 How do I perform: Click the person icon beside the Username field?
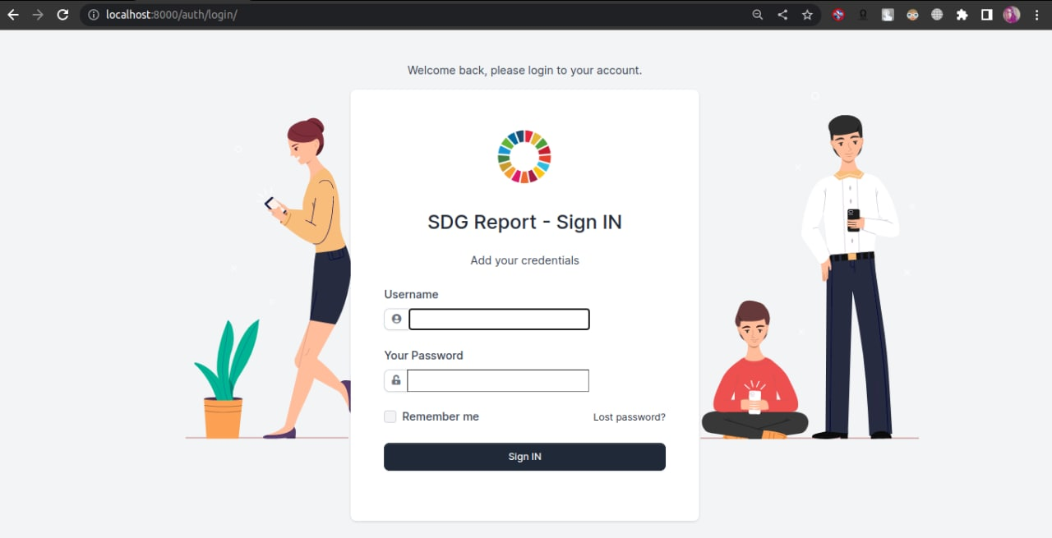coord(396,319)
